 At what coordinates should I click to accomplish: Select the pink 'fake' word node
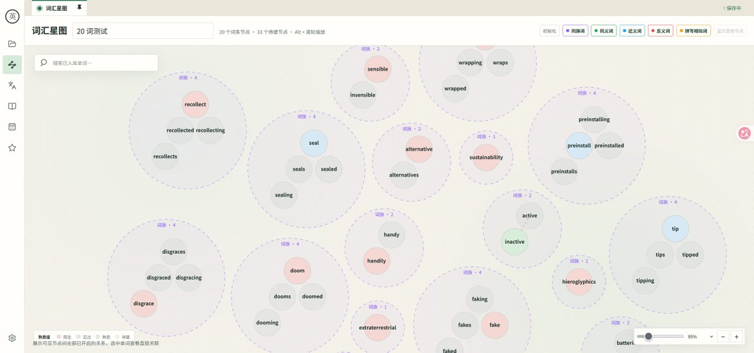pos(494,325)
